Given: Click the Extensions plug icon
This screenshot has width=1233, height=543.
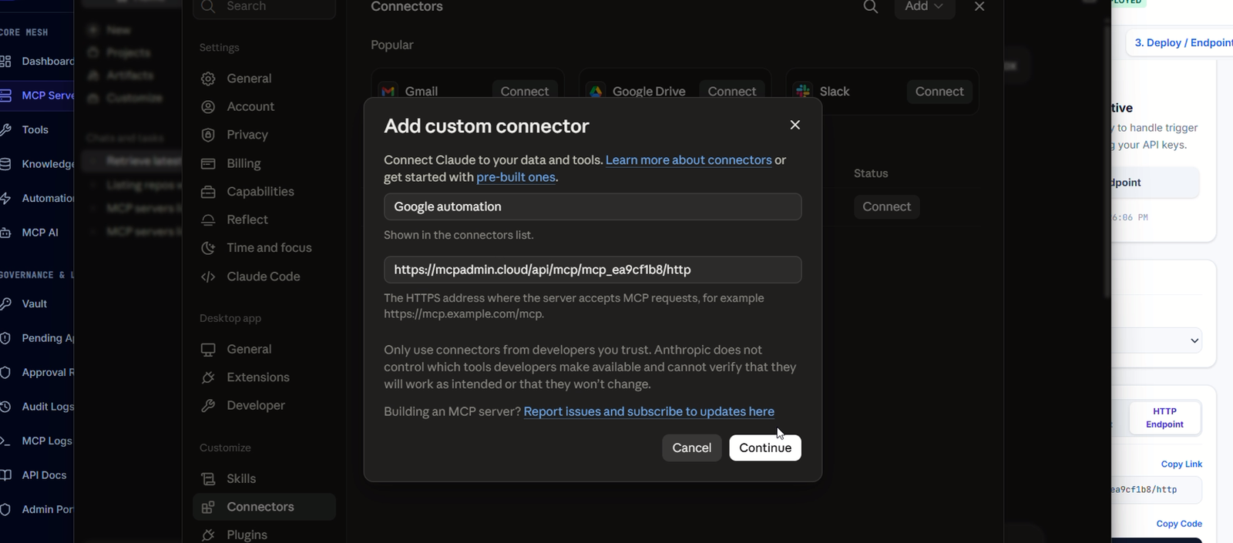Looking at the screenshot, I should point(208,377).
